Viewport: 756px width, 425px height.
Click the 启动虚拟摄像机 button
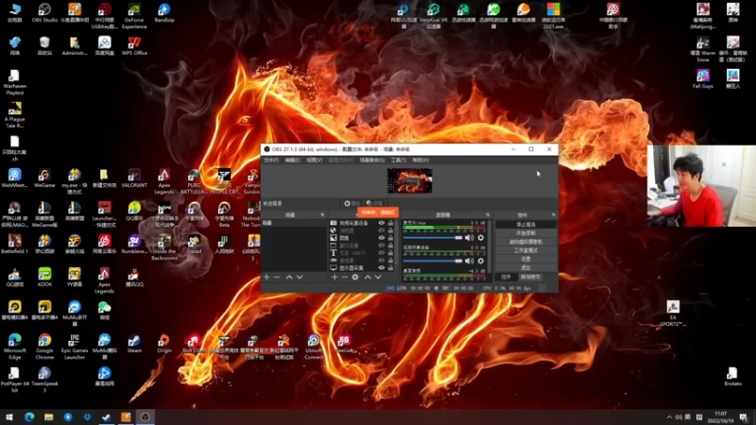pyautogui.click(x=525, y=242)
